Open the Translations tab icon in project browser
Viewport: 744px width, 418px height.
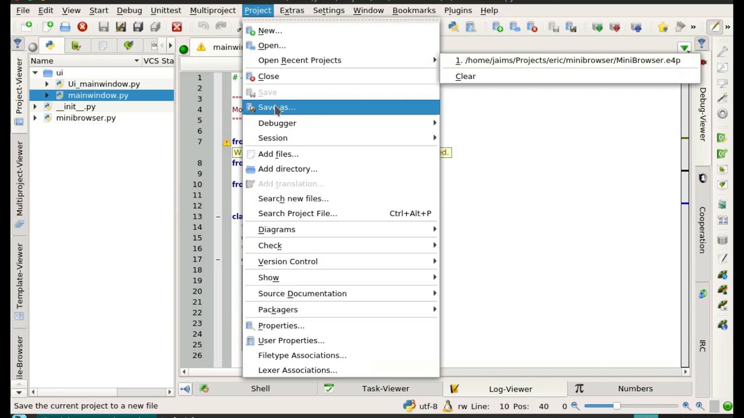point(128,45)
